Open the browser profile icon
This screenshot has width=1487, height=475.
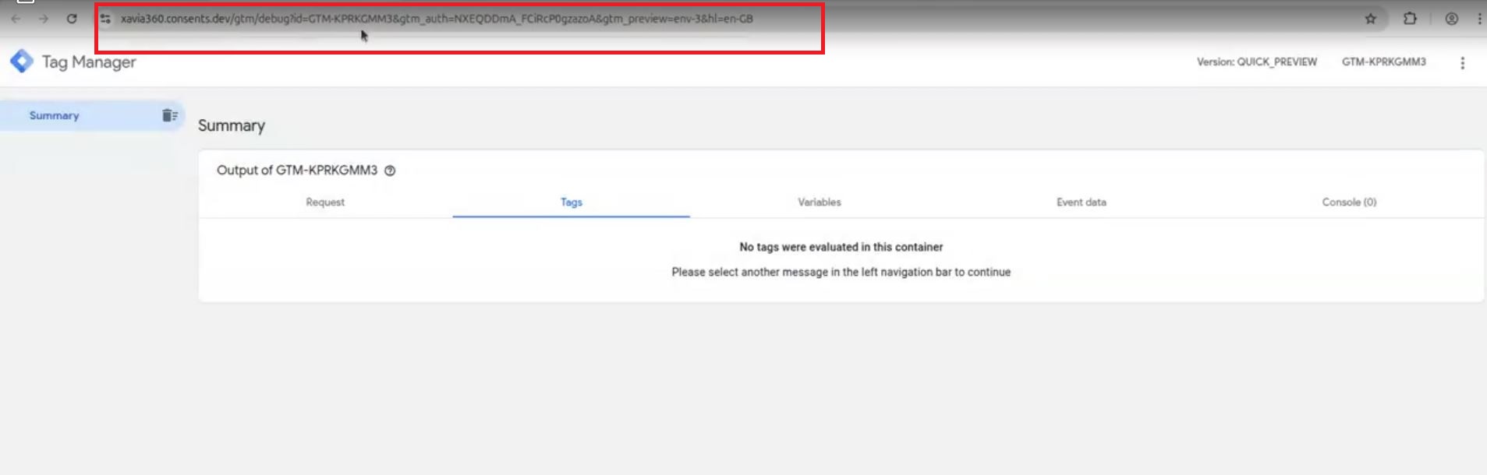1451,19
